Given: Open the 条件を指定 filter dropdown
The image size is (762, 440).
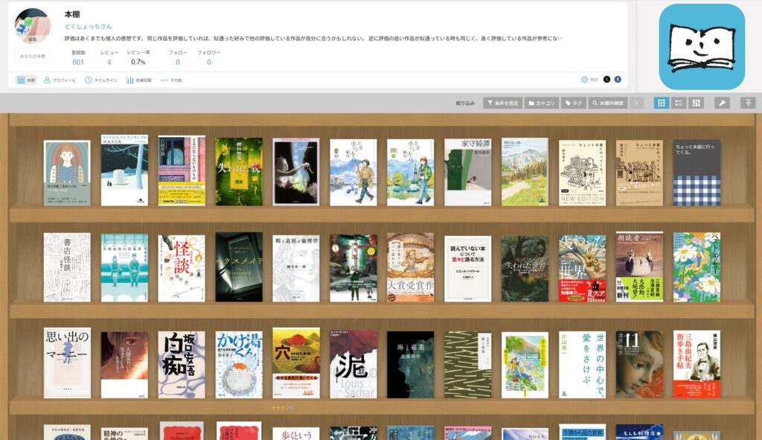Looking at the screenshot, I should (503, 103).
